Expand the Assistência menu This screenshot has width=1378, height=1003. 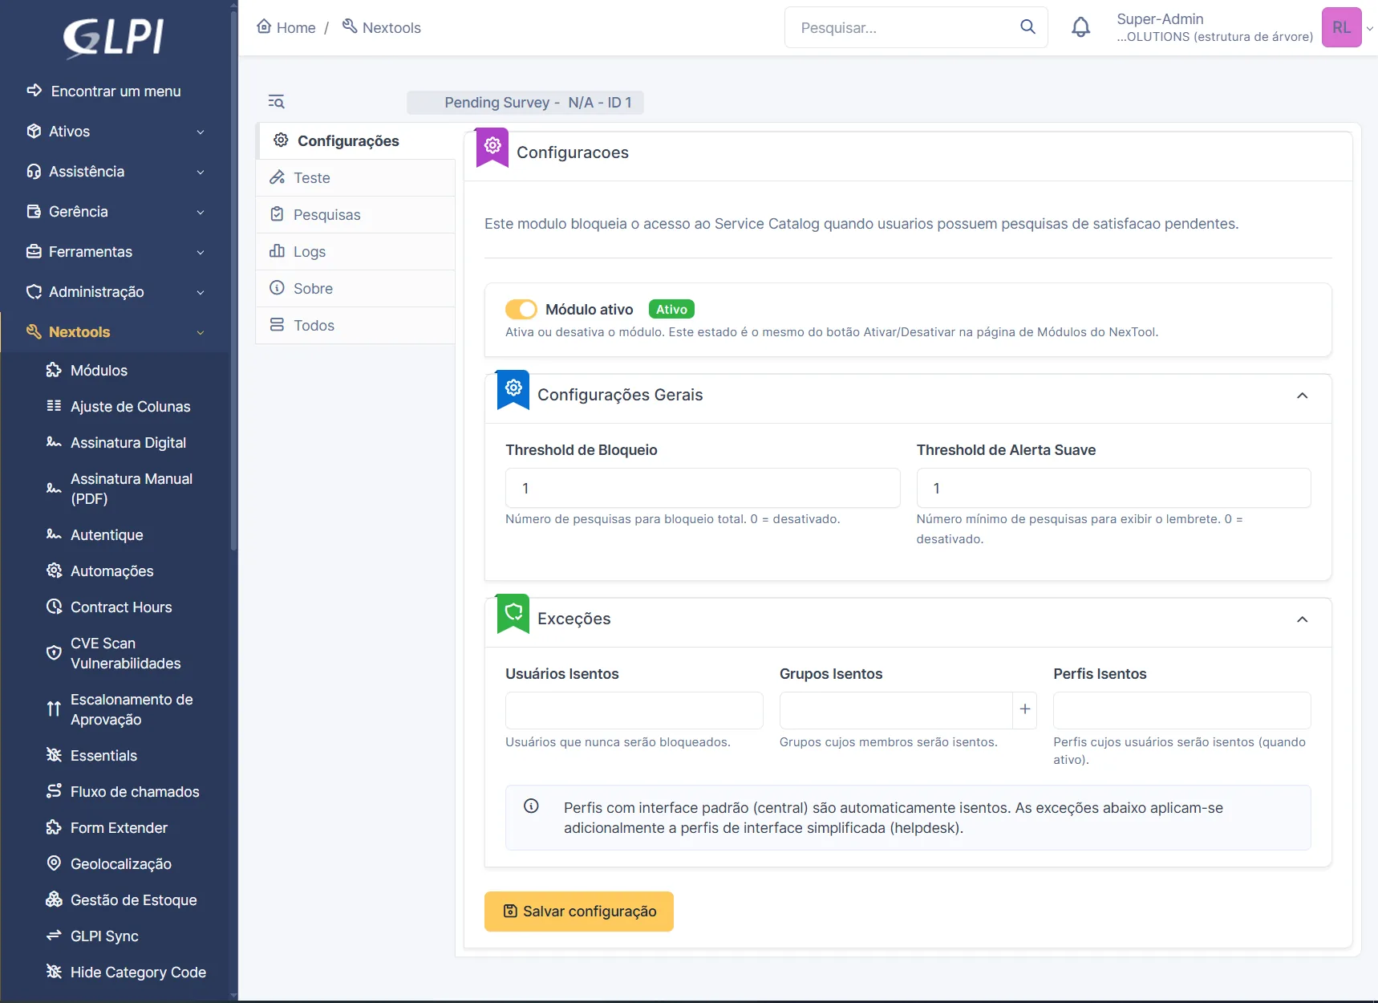click(114, 172)
